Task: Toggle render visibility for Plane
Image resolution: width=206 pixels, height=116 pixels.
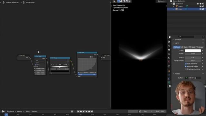Action: pos(203,6)
